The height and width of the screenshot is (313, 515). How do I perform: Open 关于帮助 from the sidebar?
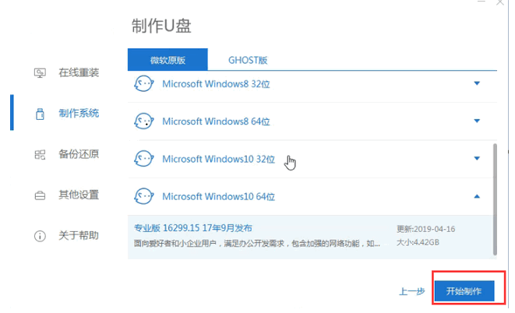pyautogui.click(x=79, y=235)
